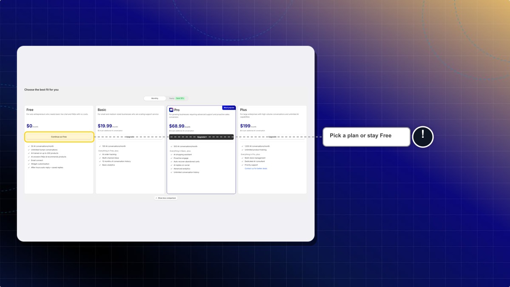
Task: Click the Proactive engage feature
Action: tap(181, 158)
